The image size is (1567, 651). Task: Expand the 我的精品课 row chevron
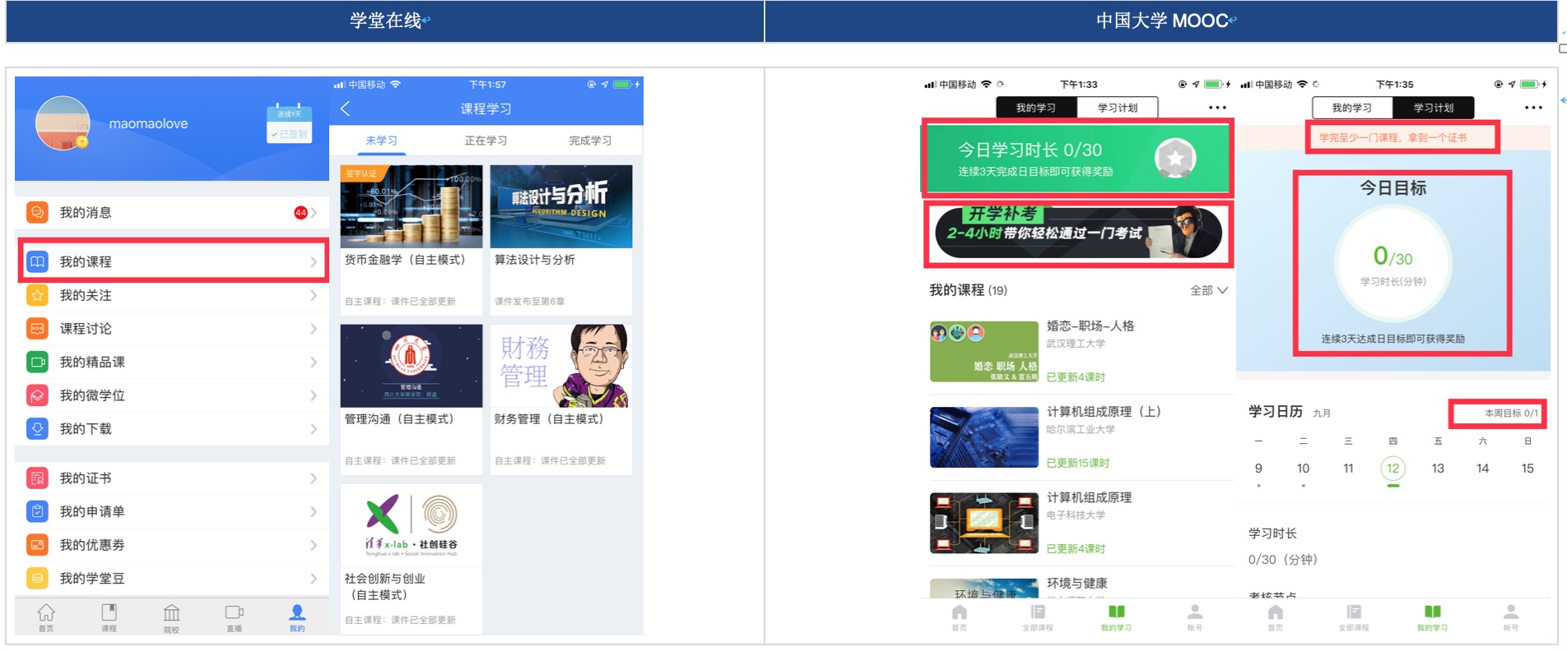click(x=314, y=362)
